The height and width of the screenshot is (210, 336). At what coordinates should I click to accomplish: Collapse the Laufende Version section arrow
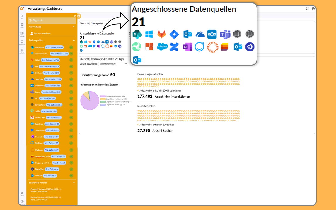click(74, 183)
